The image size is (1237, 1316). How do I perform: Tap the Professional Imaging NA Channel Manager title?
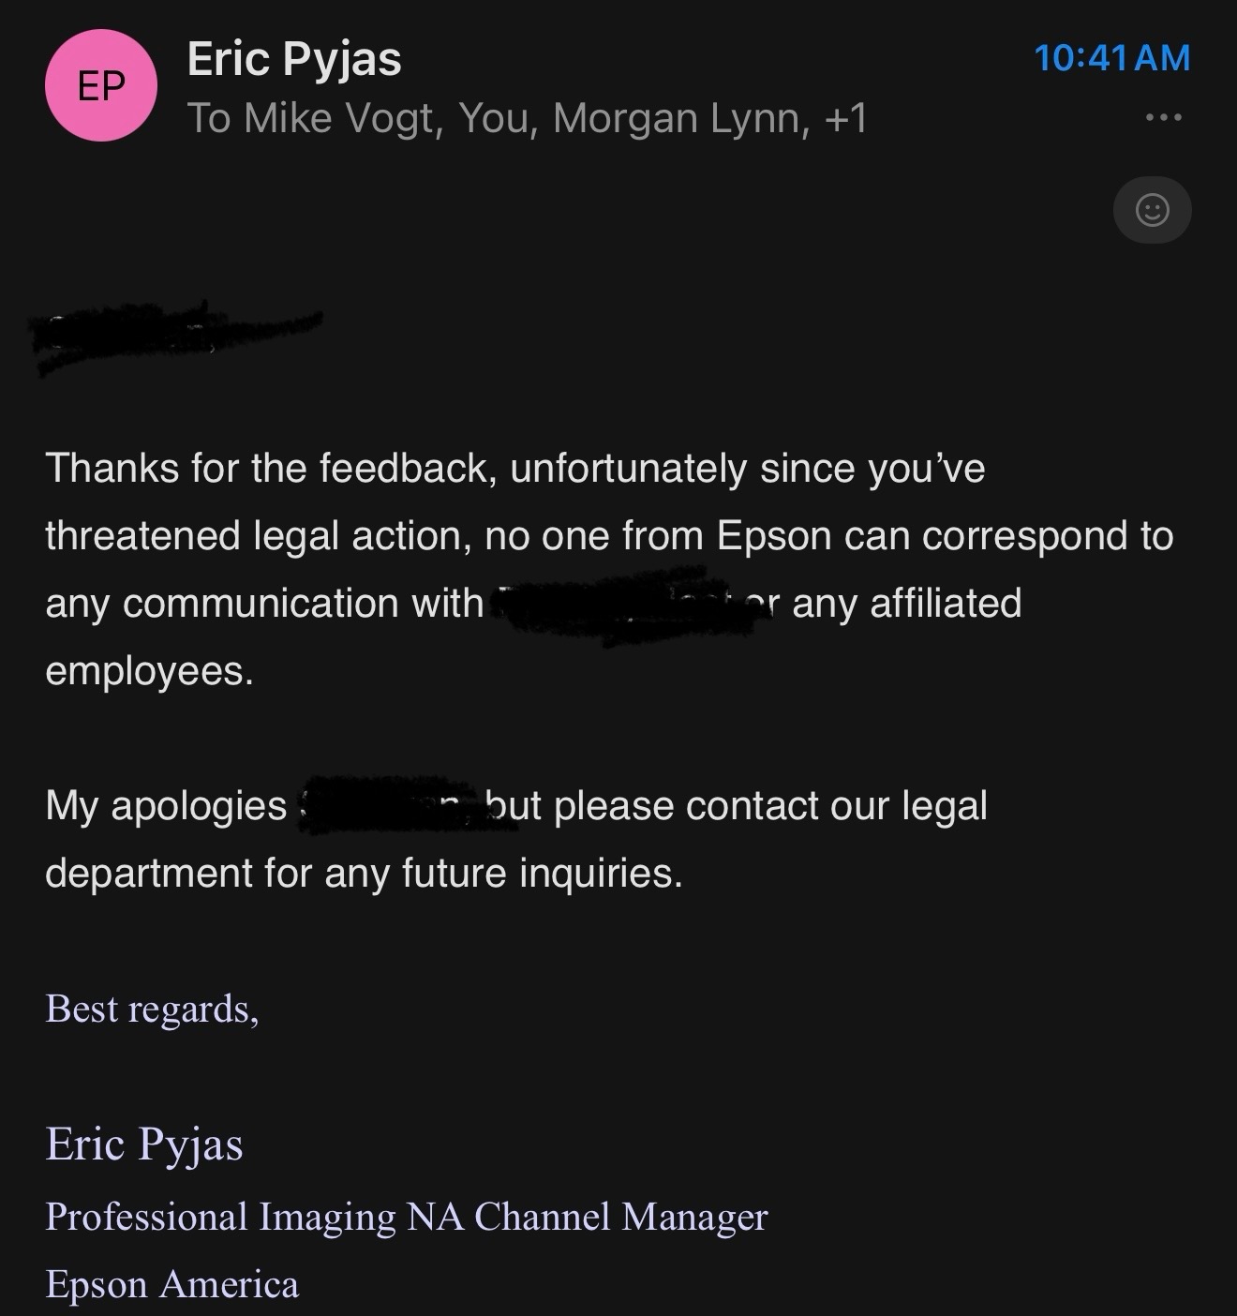tap(407, 1218)
